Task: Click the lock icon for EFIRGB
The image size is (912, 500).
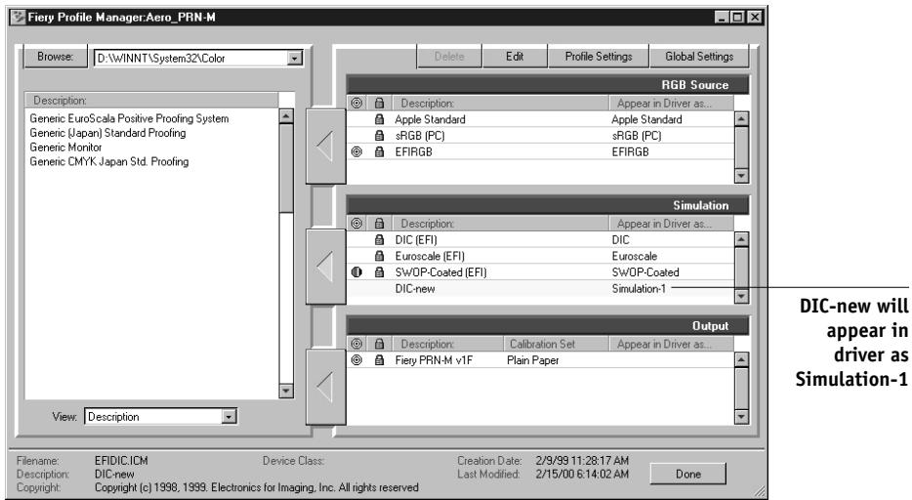Action: 379,151
